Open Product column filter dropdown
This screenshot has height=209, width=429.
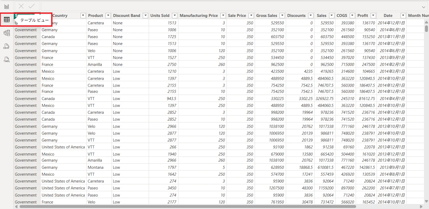tap(108, 16)
